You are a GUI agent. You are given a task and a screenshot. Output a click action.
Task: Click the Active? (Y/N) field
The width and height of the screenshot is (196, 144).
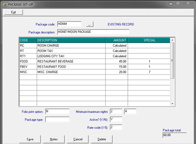click(x=116, y=119)
